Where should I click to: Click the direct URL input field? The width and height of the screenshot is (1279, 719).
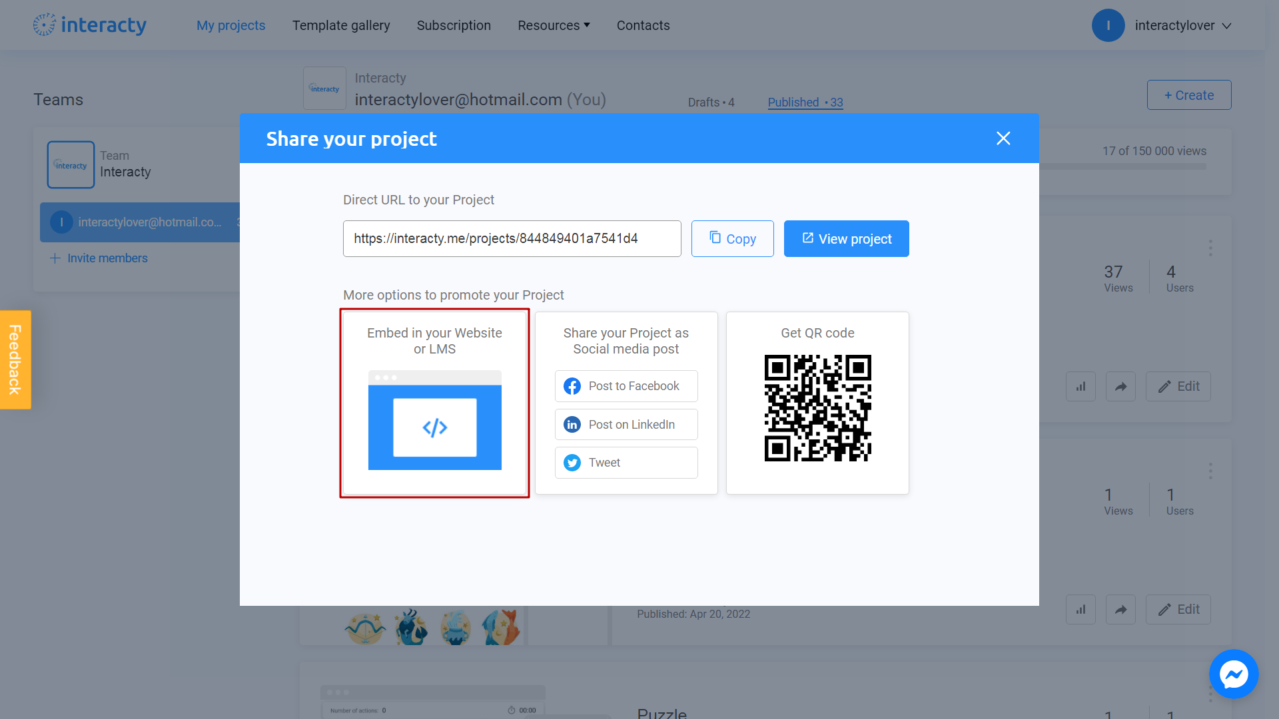[512, 239]
